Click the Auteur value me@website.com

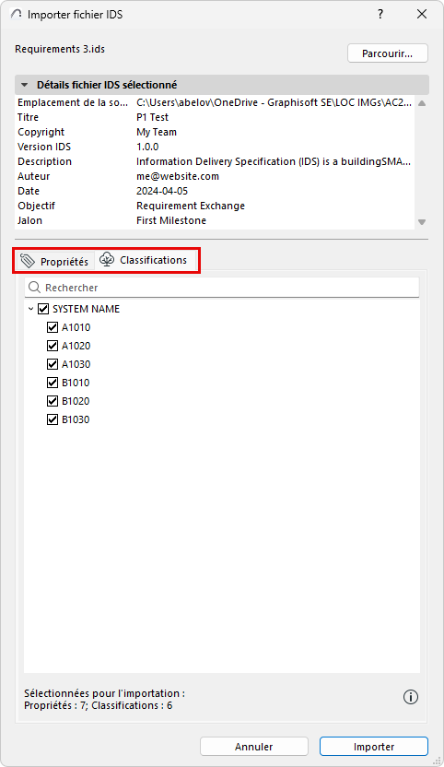[x=178, y=176]
